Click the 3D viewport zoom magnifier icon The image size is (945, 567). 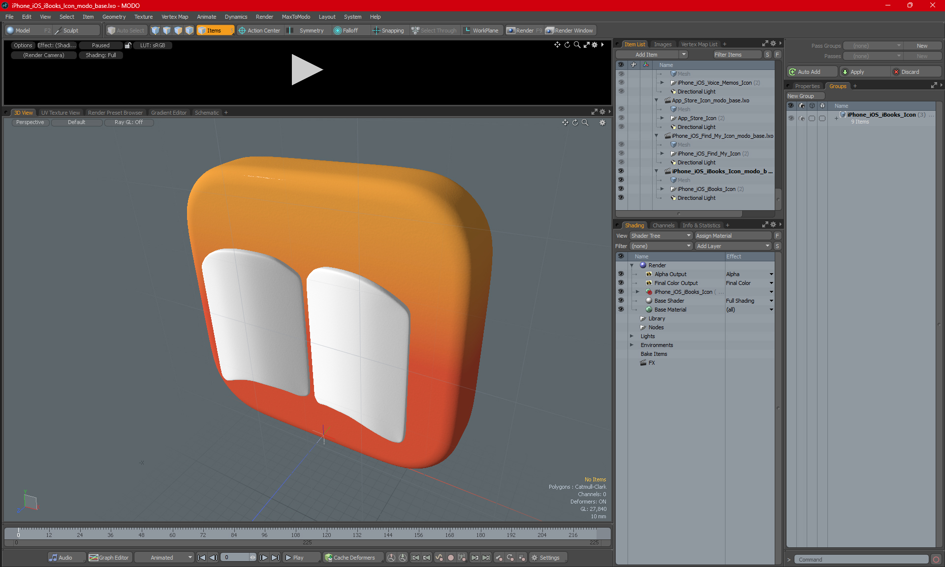pyautogui.click(x=585, y=123)
